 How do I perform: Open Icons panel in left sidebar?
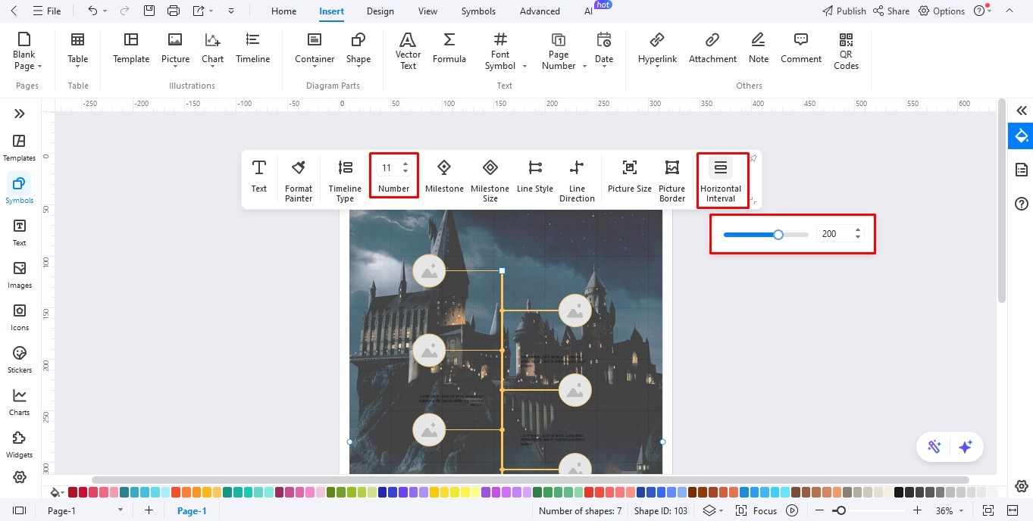click(x=20, y=317)
